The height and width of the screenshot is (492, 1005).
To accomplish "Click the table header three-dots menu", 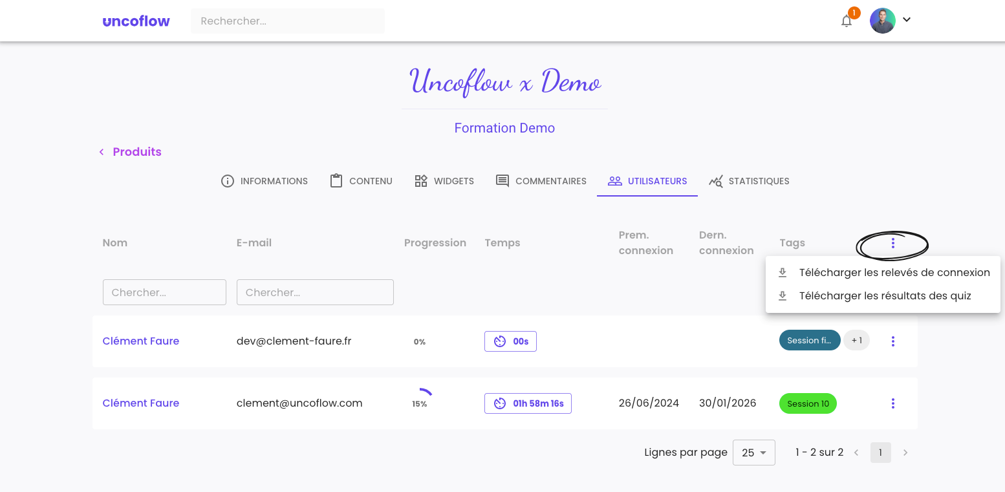I will 892,243.
